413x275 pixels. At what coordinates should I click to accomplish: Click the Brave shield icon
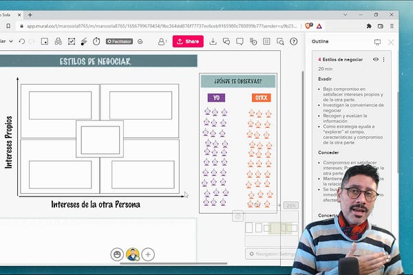pos(308,26)
